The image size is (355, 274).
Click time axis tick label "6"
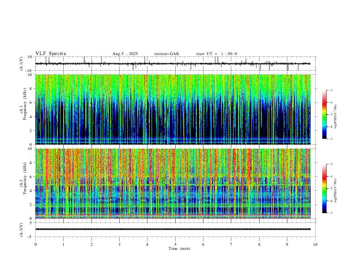203,244
